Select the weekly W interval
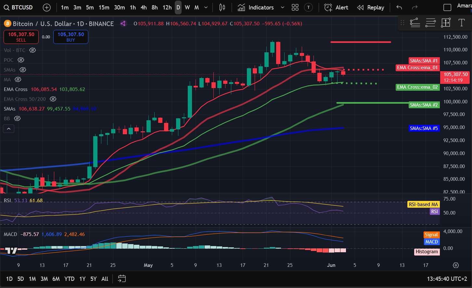The height and width of the screenshot is (288, 472). click(187, 7)
